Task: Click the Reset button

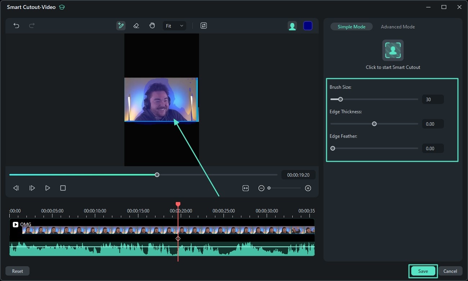Action: [x=17, y=271]
